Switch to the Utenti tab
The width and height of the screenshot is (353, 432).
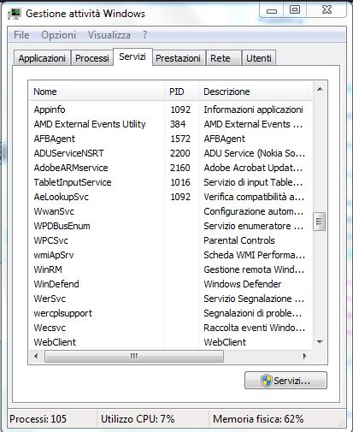pos(259,58)
